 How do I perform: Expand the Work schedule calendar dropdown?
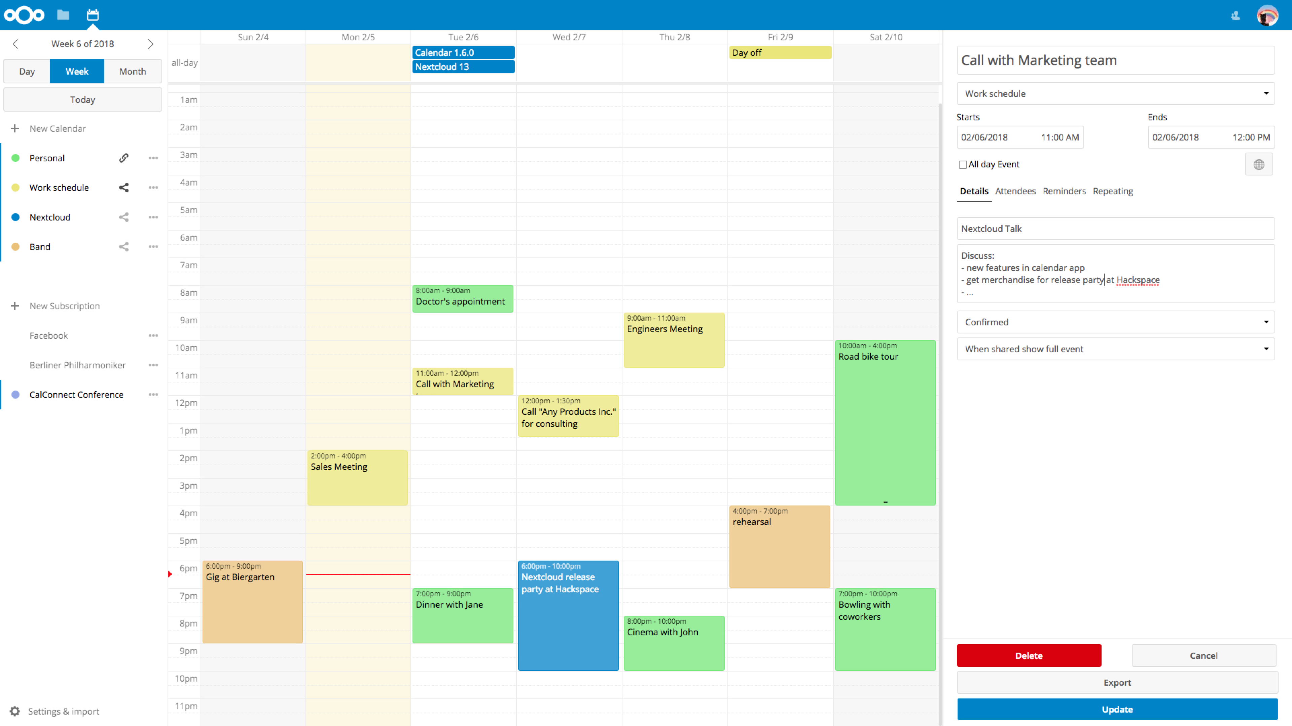coord(1267,93)
